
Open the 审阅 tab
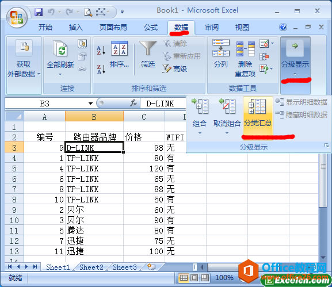pos(212,28)
